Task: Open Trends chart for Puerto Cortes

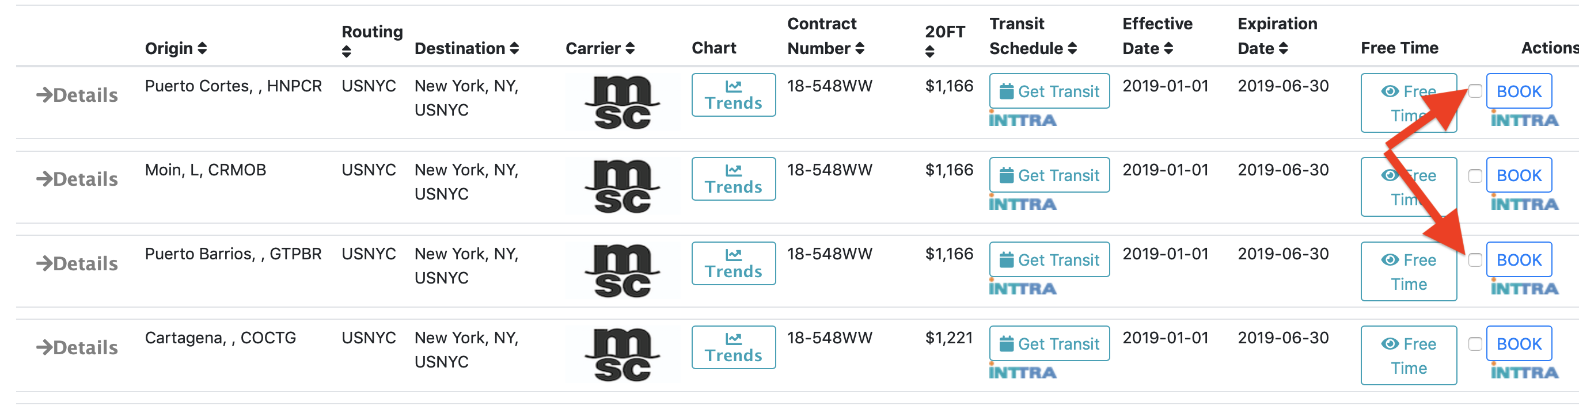Action: pyautogui.click(x=733, y=95)
